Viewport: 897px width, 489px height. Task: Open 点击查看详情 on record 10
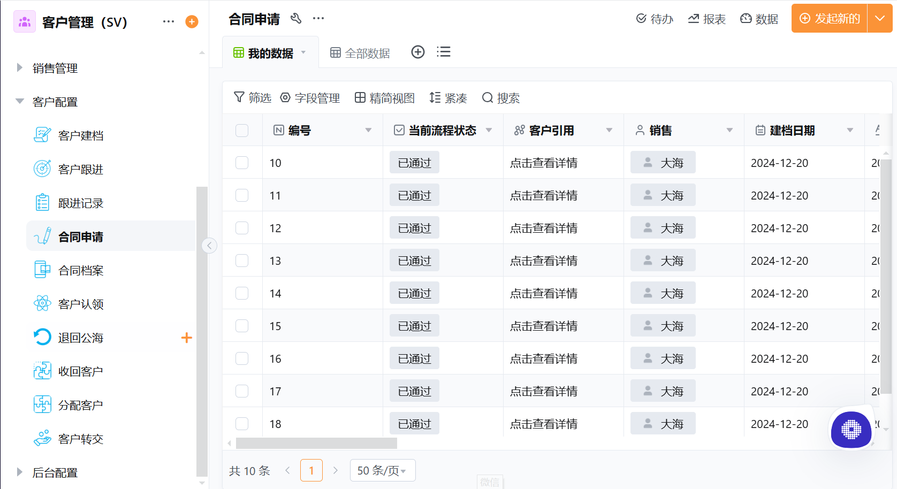click(544, 162)
